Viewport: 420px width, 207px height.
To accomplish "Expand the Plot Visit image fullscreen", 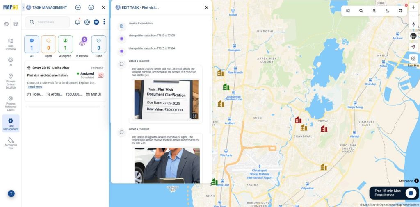I will click(195, 116).
